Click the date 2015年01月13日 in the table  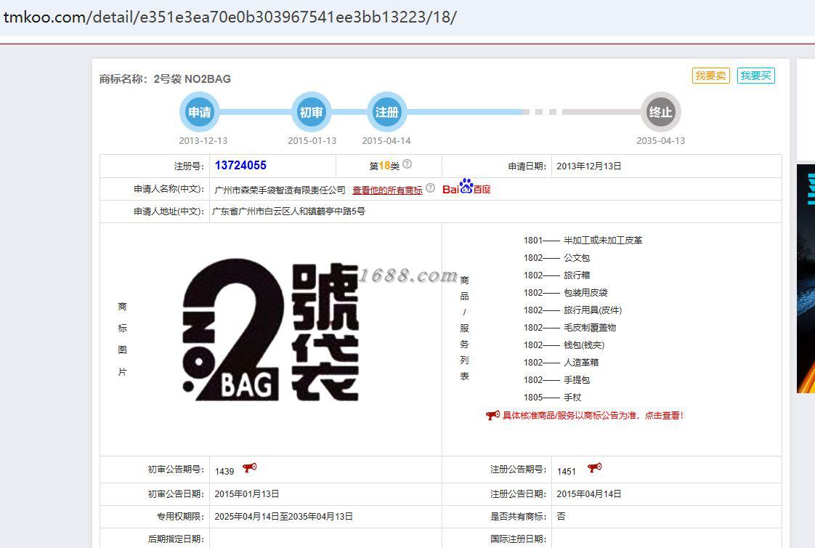coord(247,494)
